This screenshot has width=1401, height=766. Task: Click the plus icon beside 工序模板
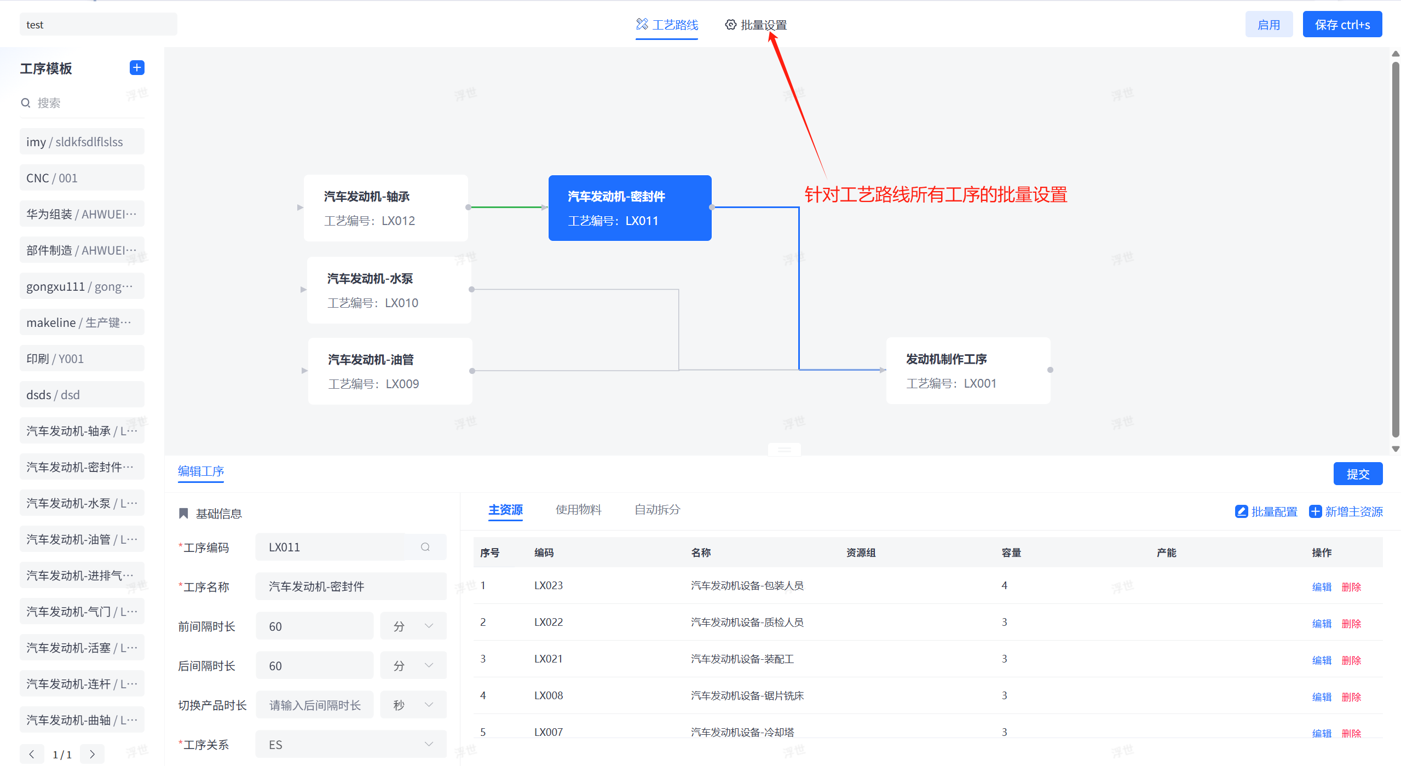[x=137, y=67]
